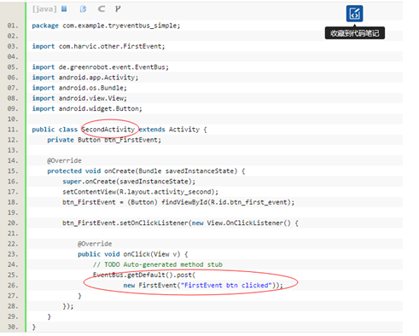Click the copy code icon in code toolbar

83,9
